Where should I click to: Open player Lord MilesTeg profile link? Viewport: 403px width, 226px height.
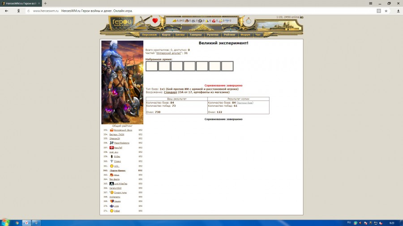[120, 184]
